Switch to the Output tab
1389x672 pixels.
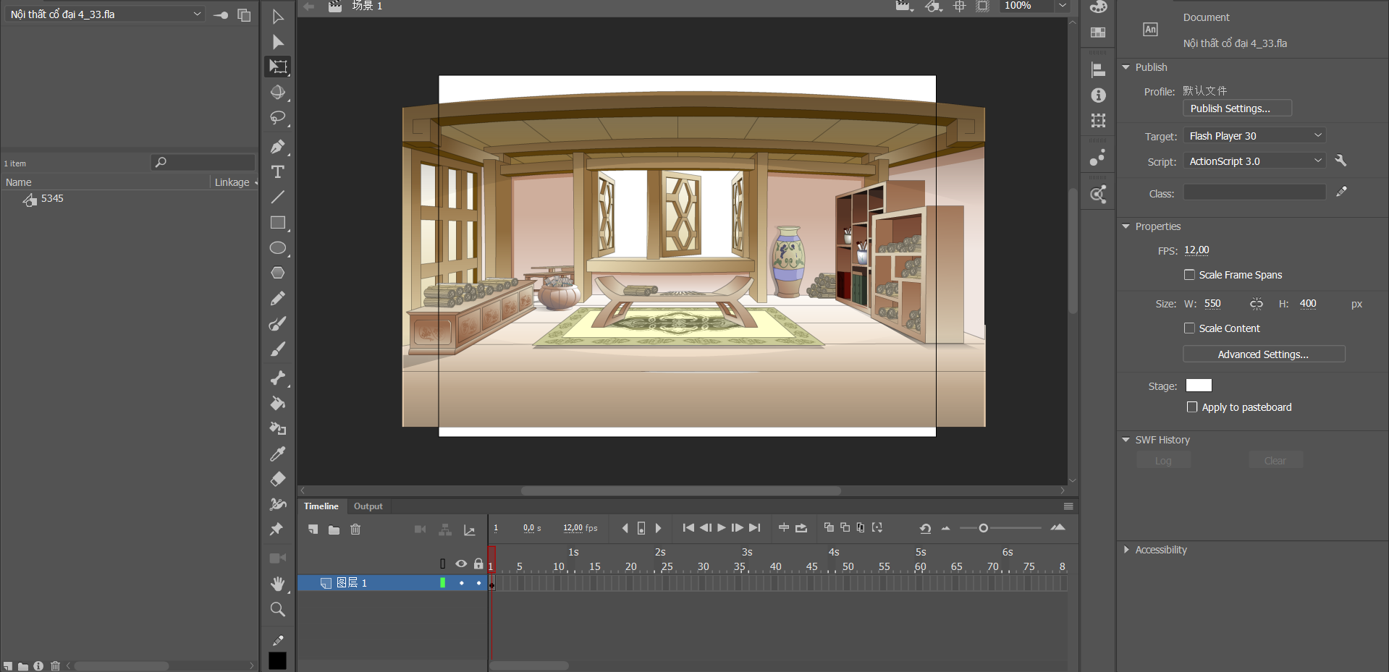[368, 506]
